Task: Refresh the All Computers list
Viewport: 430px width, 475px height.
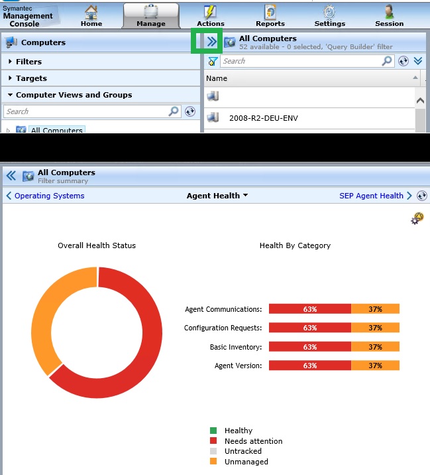Action: tap(403, 61)
